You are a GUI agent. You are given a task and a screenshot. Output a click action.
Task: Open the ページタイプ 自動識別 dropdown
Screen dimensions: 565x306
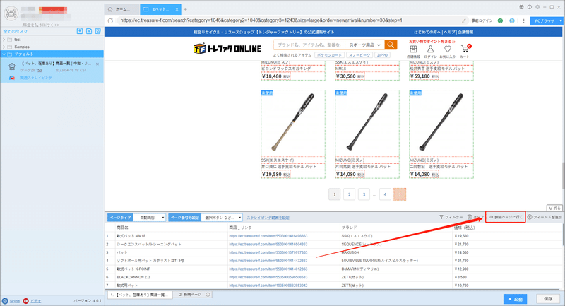tap(150, 218)
